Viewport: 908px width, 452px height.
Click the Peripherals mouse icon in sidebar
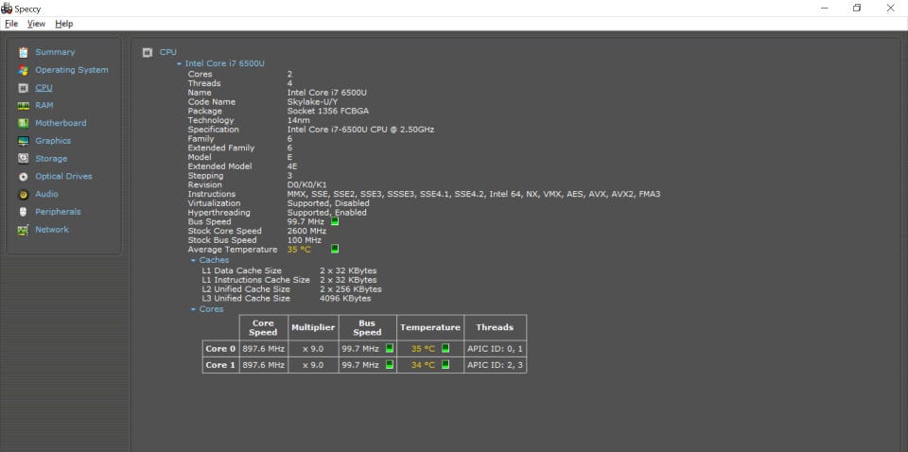click(x=23, y=212)
